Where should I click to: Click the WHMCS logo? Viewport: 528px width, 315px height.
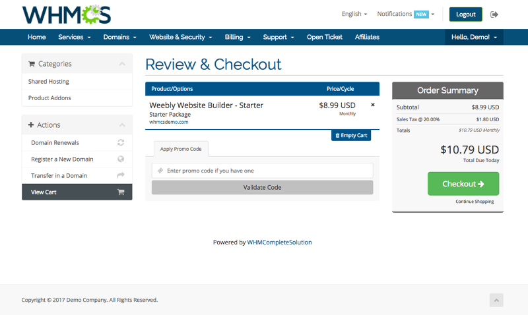pos(67,14)
